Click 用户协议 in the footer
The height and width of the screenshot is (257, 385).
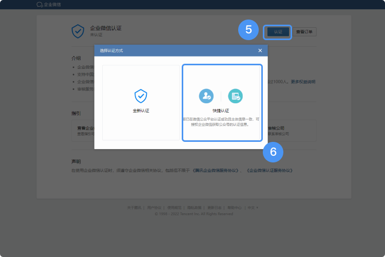click(x=154, y=208)
